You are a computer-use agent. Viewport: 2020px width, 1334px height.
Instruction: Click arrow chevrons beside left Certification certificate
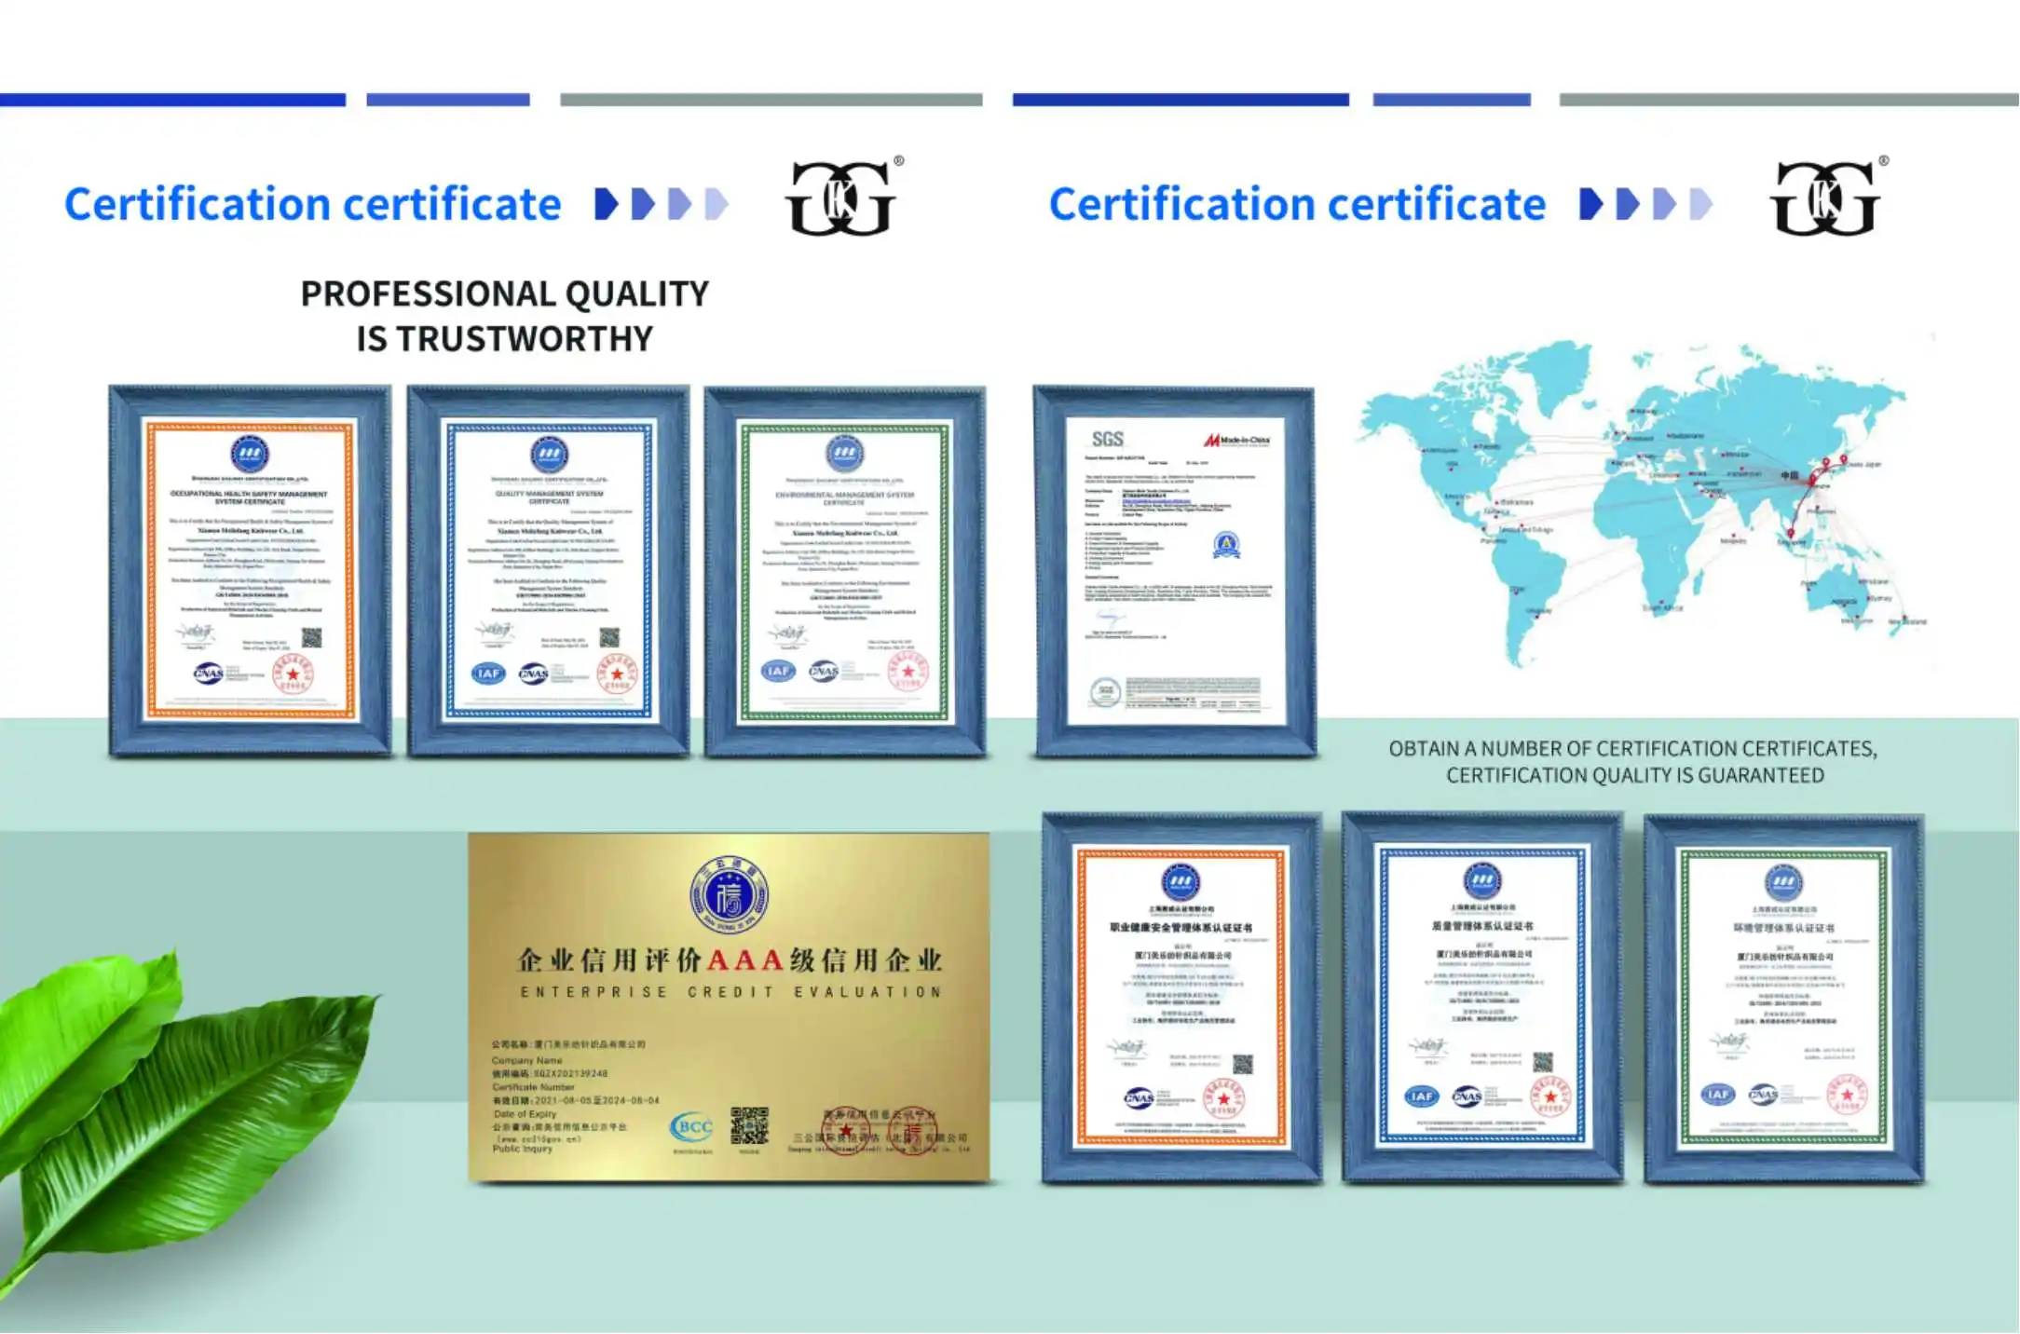click(x=662, y=204)
